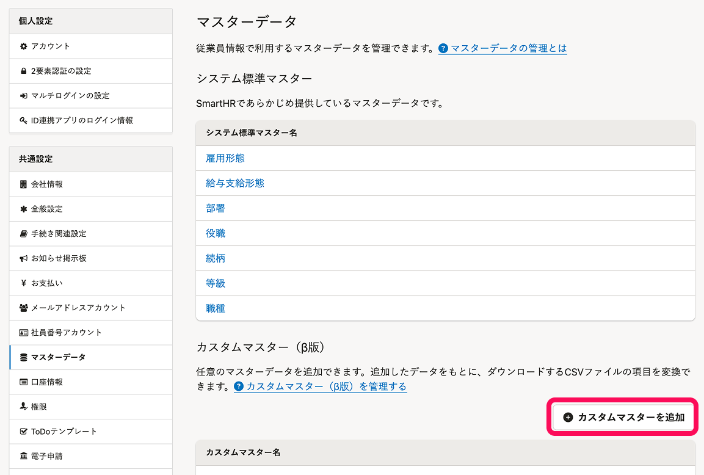The width and height of the screenshot is (704, 475).
Task: Click the help icon beside マスターデータの管理とは
Action: (x=443, y=48)
